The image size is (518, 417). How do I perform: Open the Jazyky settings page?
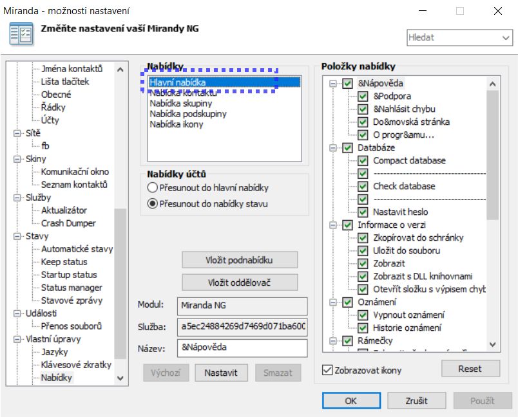[x=55, y=352]
